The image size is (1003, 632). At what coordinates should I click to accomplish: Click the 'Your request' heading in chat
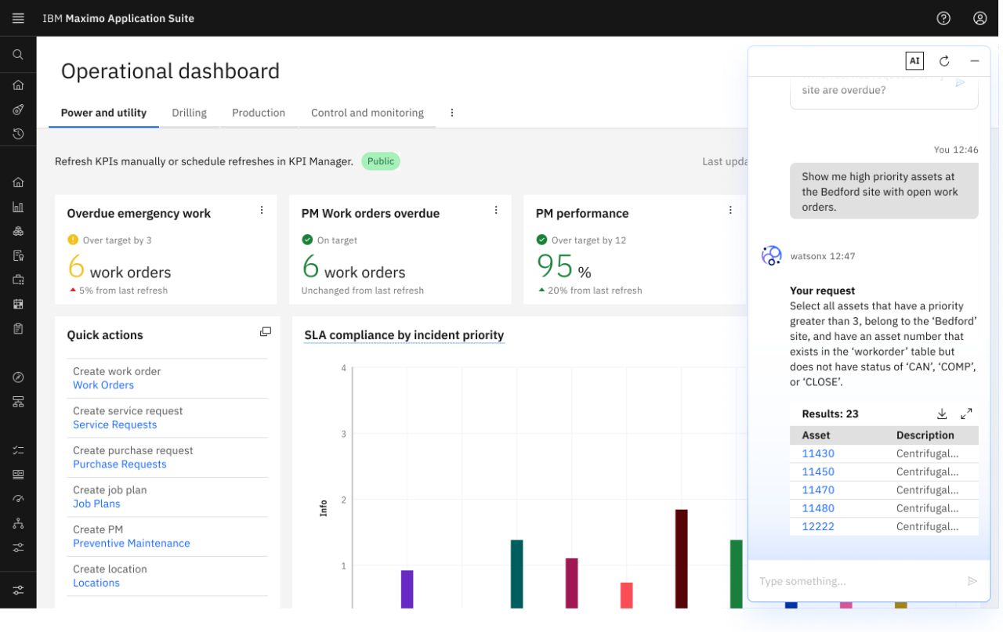823,291
